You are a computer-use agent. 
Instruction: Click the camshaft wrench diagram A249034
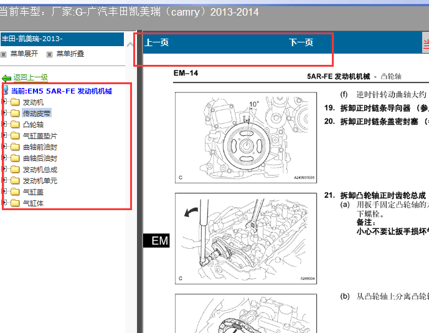[x=246, y=238]
